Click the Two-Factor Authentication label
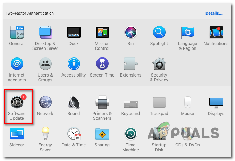The width and height of the screenshot is (235, 161). pos(30,13)
